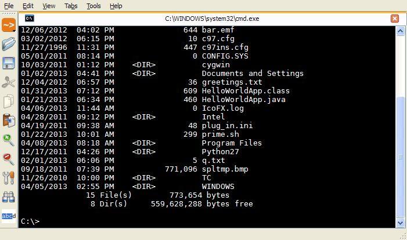Click the 771,096 file size value
The image size is (407, 240).
point(181,169)
